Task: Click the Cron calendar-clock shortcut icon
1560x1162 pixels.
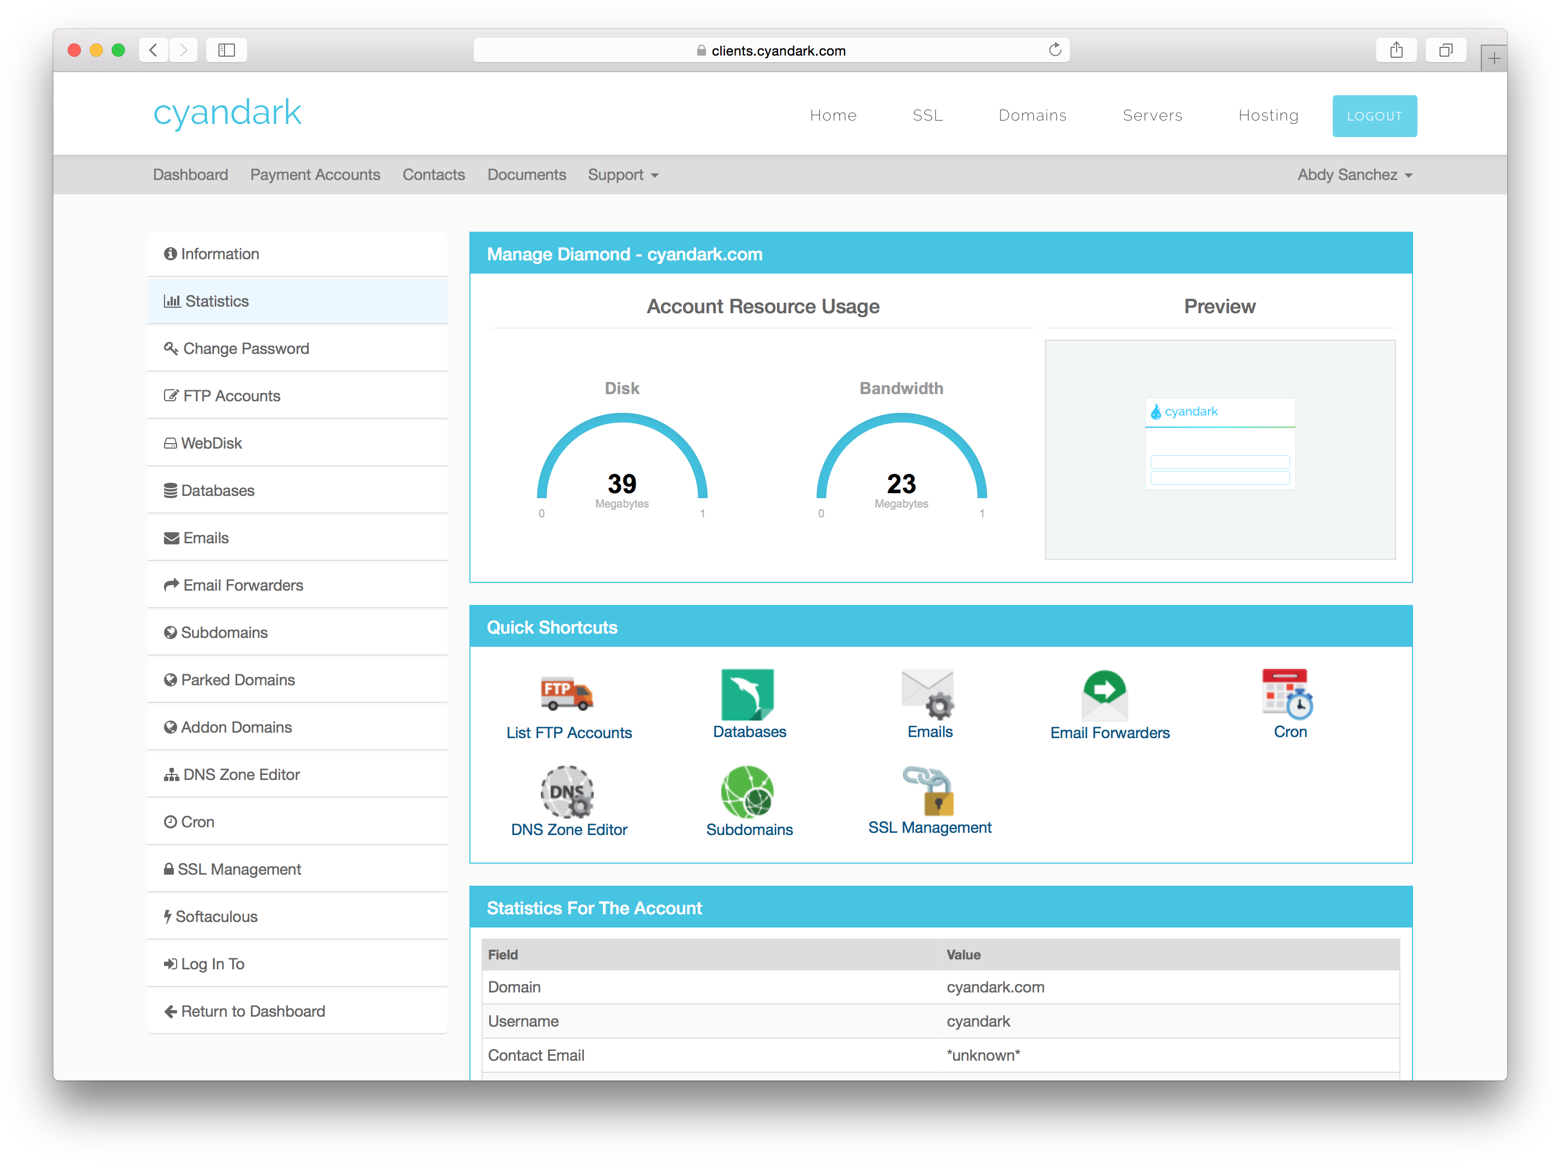Action: coord(1287,694)
